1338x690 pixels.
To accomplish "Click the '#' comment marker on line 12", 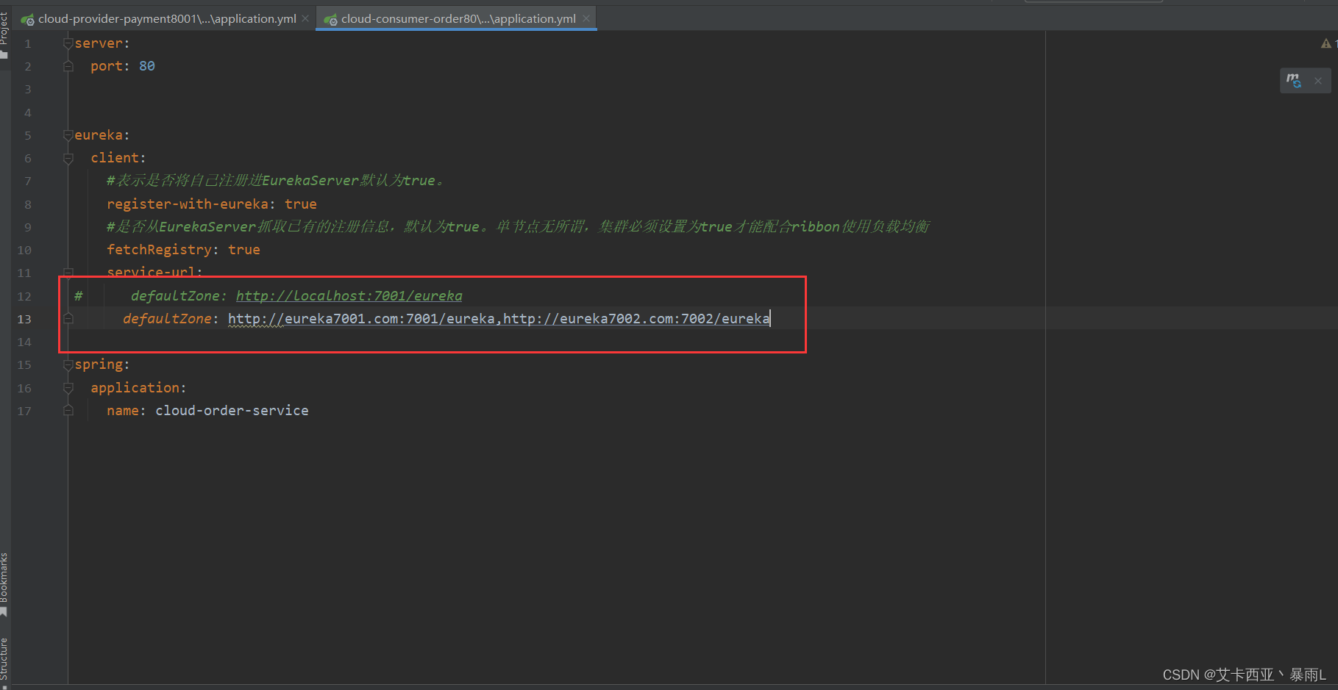I will tap(78, 295).
